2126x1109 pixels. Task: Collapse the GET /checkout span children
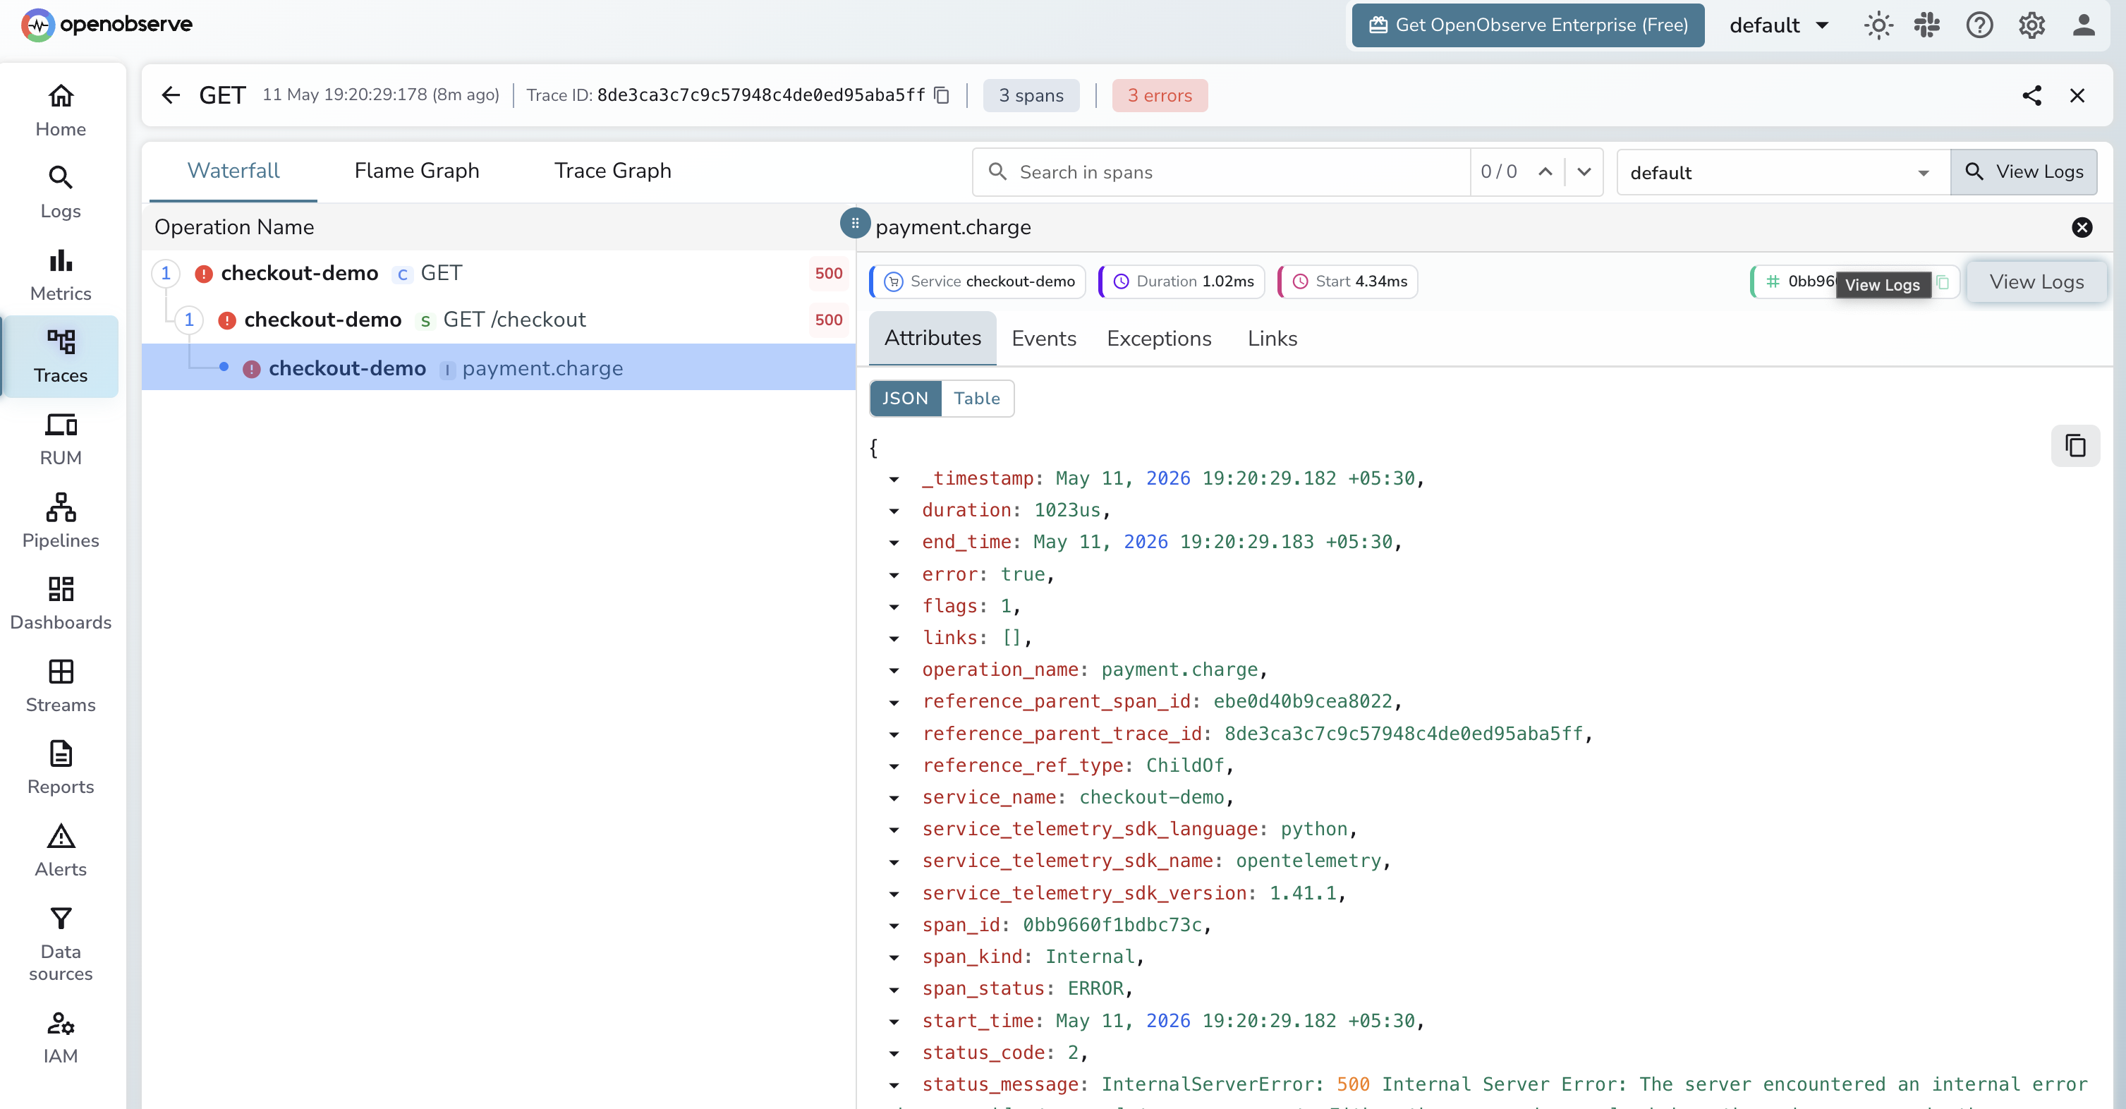pos(189,320)
